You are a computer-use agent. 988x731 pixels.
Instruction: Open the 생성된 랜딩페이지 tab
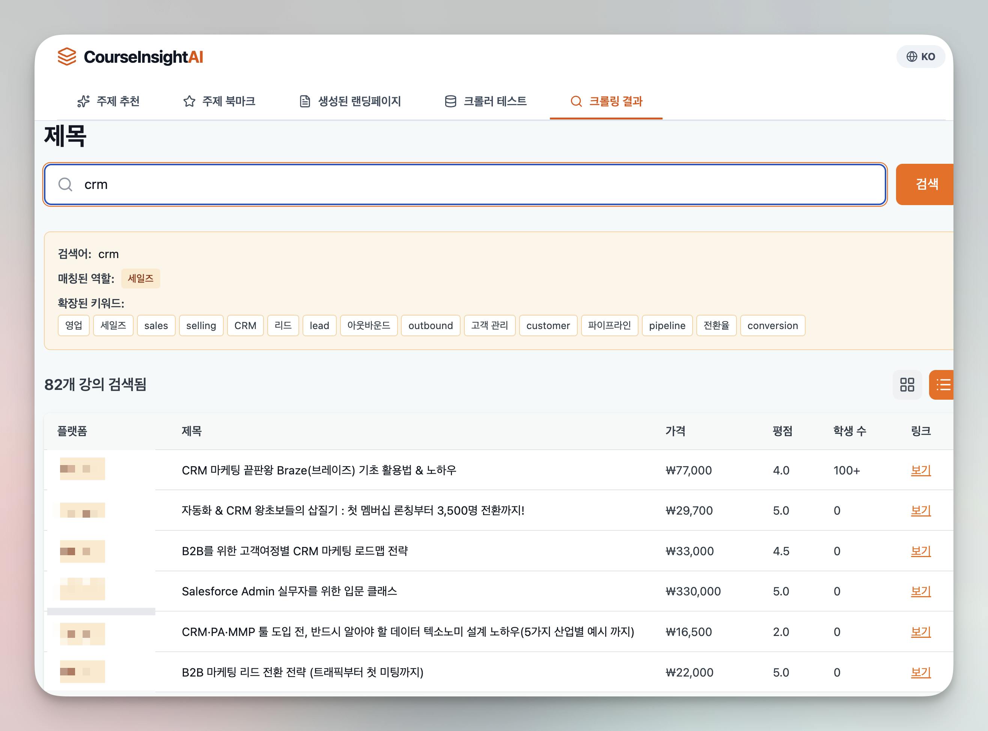350,101
